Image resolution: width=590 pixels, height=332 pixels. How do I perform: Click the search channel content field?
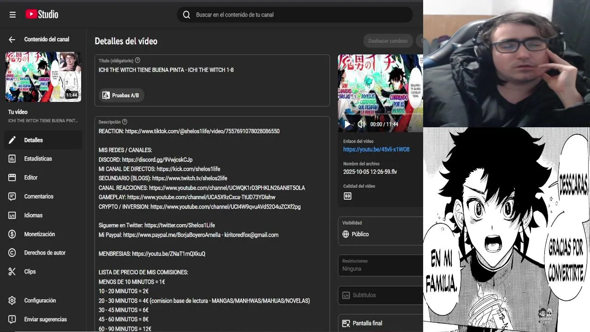pos(295,15)
